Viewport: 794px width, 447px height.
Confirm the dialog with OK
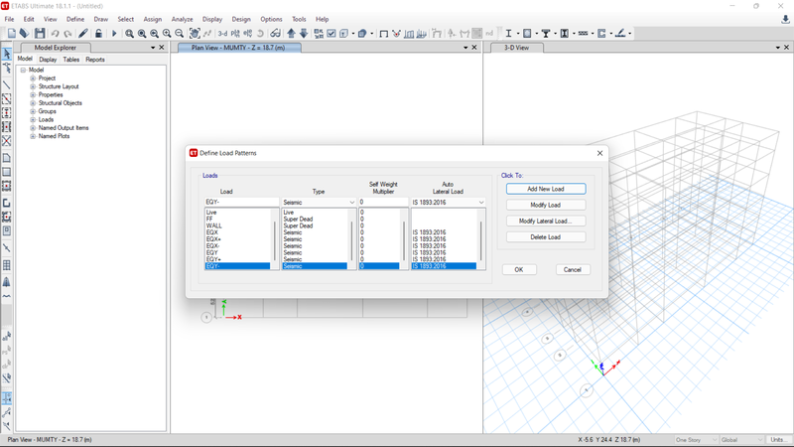519,269
